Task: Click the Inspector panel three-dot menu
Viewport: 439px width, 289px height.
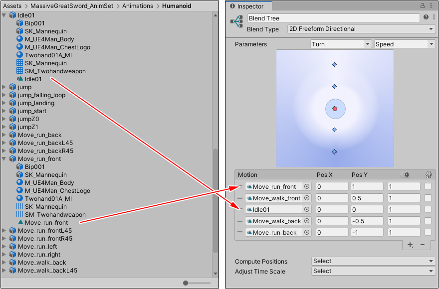Action: [432, 6]
